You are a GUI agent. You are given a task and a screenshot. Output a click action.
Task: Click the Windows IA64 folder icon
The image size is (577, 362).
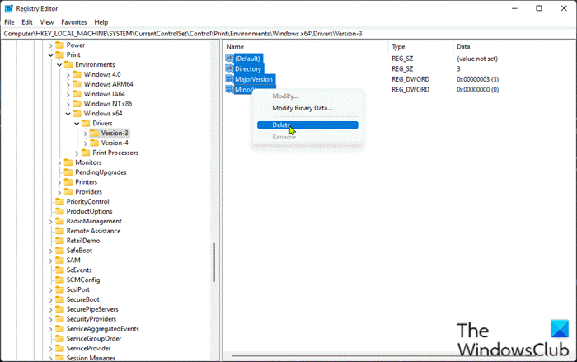77,94
